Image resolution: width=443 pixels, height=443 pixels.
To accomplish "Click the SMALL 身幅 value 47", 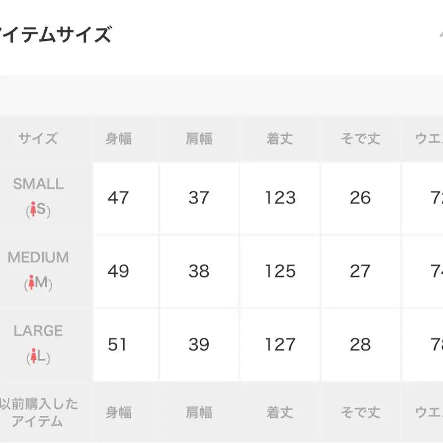I will click(x=118, y=197).
